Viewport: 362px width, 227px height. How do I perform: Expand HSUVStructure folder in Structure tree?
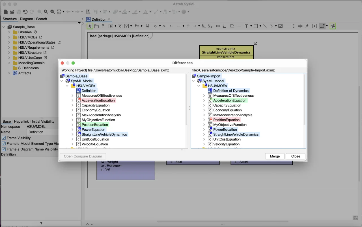(9, 53)
